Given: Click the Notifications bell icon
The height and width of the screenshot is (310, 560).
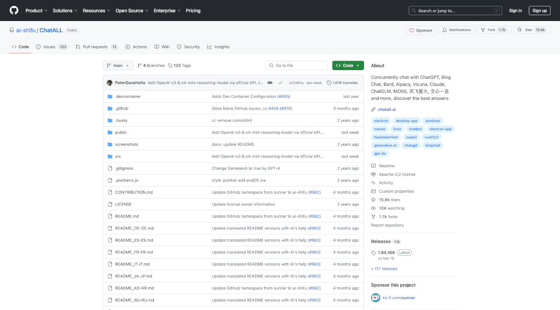Looking at the screenshot, I should pyautogui.click(x=445, y=30).
